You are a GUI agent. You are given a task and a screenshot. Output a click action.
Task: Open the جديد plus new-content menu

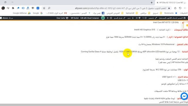[x=130, y=18]
